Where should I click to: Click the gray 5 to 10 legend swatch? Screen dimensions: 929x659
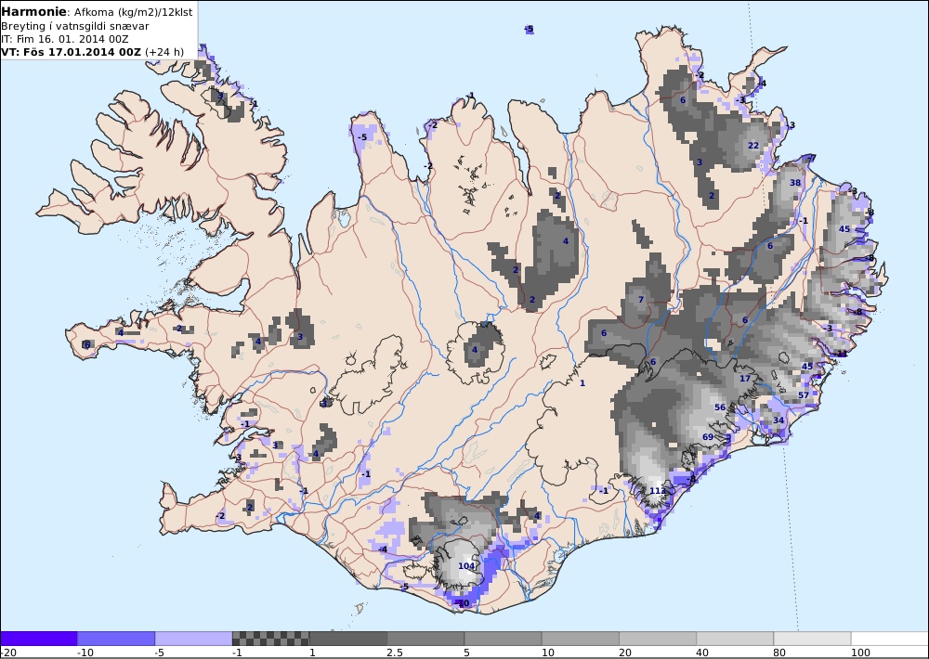point(503,639)
